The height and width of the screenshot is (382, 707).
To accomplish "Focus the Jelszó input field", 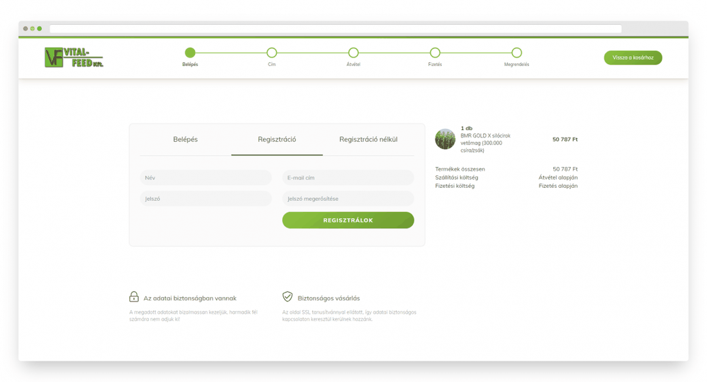I will 206,199.
